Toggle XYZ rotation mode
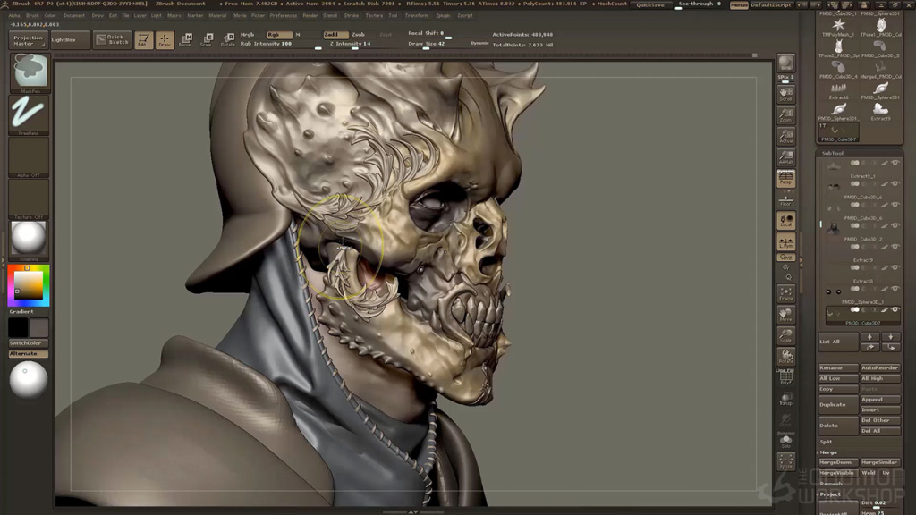Image resolution: width=916 pixels, height=515 pixels. pos(785,257)
